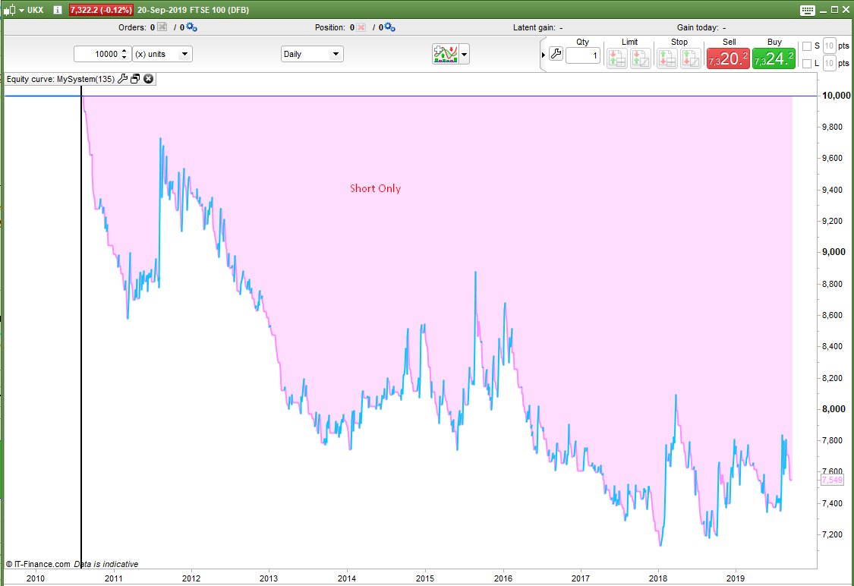Click the IT-Finance.com copyright text

(x=38, y=564)
